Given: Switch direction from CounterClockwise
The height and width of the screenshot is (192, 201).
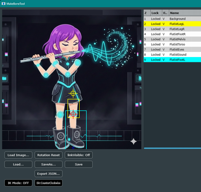Looking at the screenshot, I should (48, 183).
